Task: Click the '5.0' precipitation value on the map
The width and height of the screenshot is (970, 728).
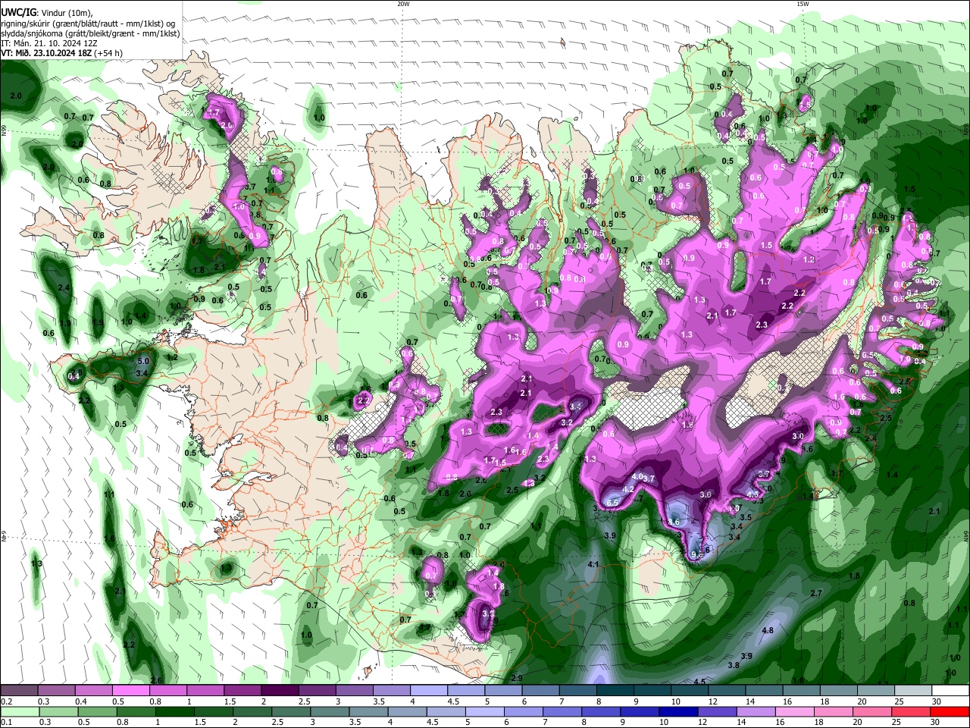Action: click(144, 361)
